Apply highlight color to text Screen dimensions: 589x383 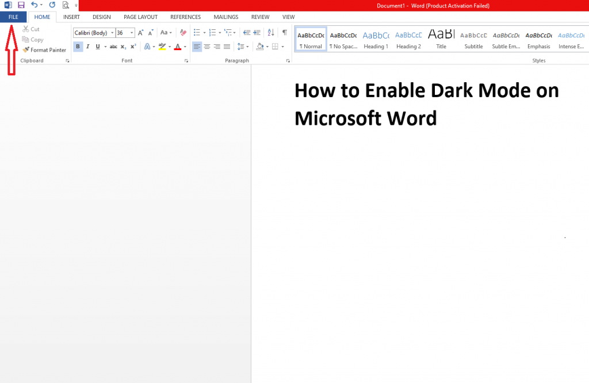(x=162, y=47)
